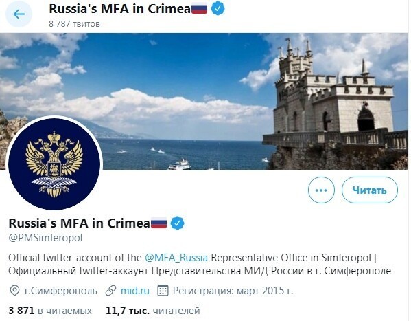
Task: Open the 3 871 в читаемых following list
Action: (x=50, y=311)
